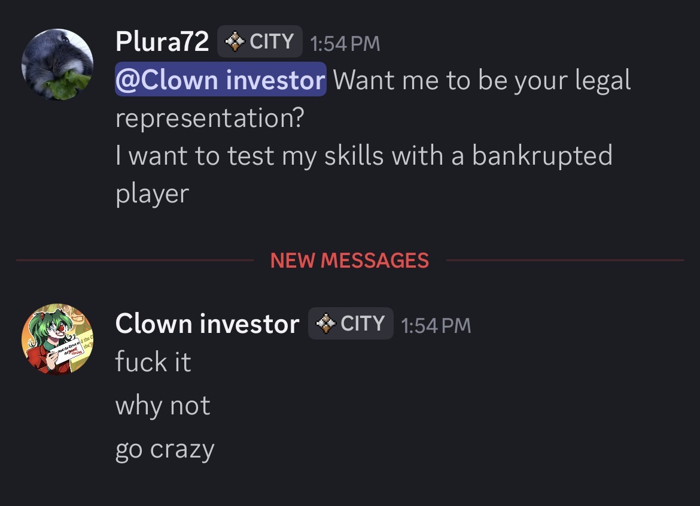The height and width of the screenshot is (506, 700).
Task: Click the word "representation?" in Plura72's message
Action: [209, 119]
